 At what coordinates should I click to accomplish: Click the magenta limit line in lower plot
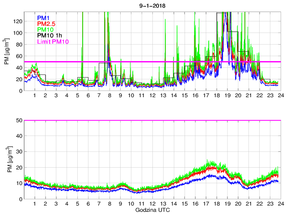tap(152, 120)
